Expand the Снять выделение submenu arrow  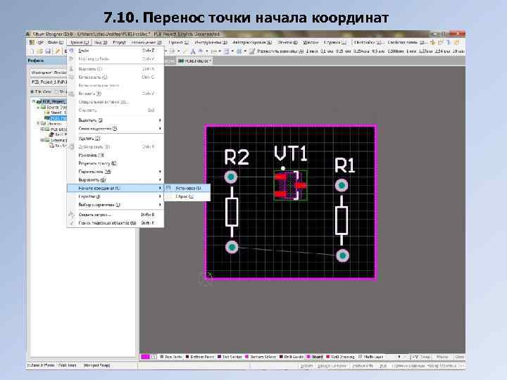tap(160, 129)
